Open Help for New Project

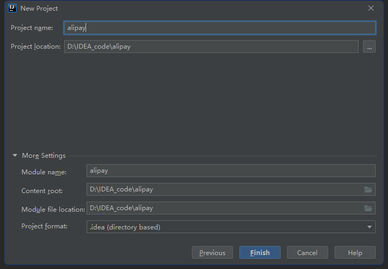click(355, 252)
